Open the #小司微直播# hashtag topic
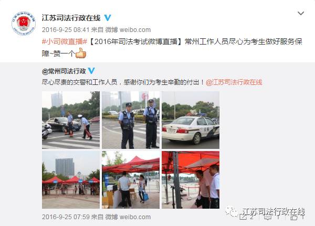The height and width of the screenshot is (226, 315). (x=65, y=41)
